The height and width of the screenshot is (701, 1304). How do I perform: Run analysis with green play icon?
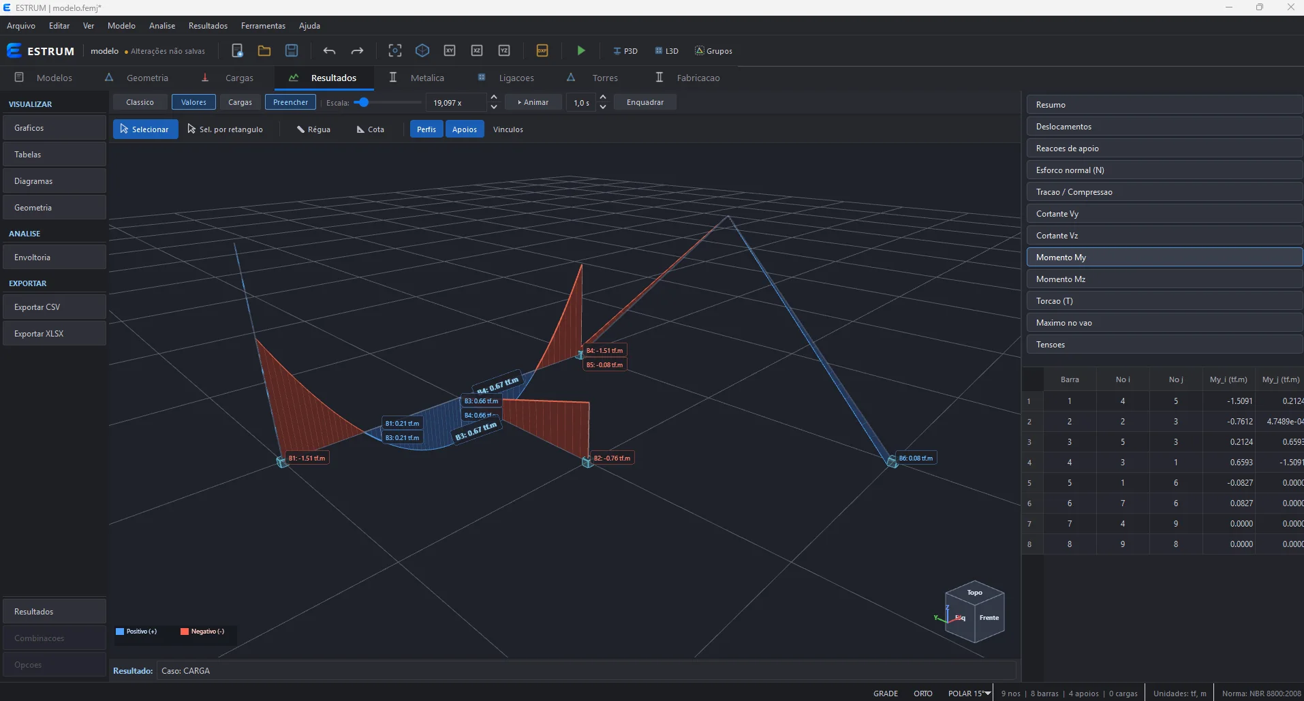point(581,51)
